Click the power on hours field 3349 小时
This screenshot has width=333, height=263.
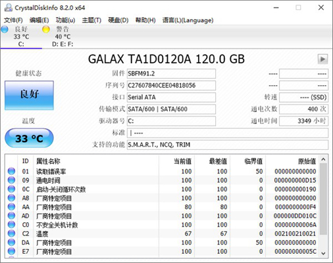tap(303, 121)
